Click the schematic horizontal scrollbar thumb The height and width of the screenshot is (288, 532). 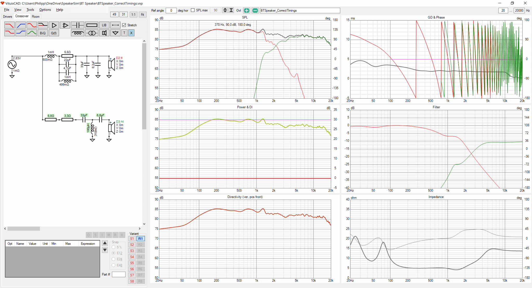point(24,229)
